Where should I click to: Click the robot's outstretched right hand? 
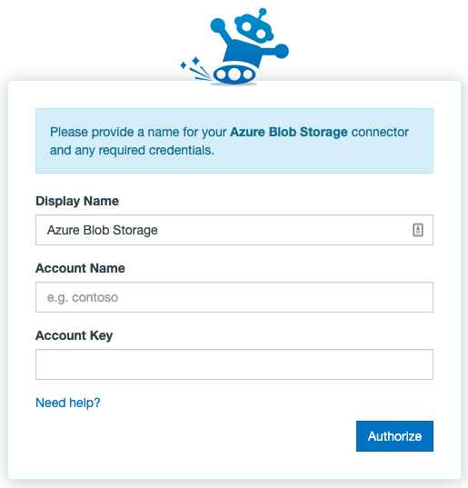(x=282, y=51)
